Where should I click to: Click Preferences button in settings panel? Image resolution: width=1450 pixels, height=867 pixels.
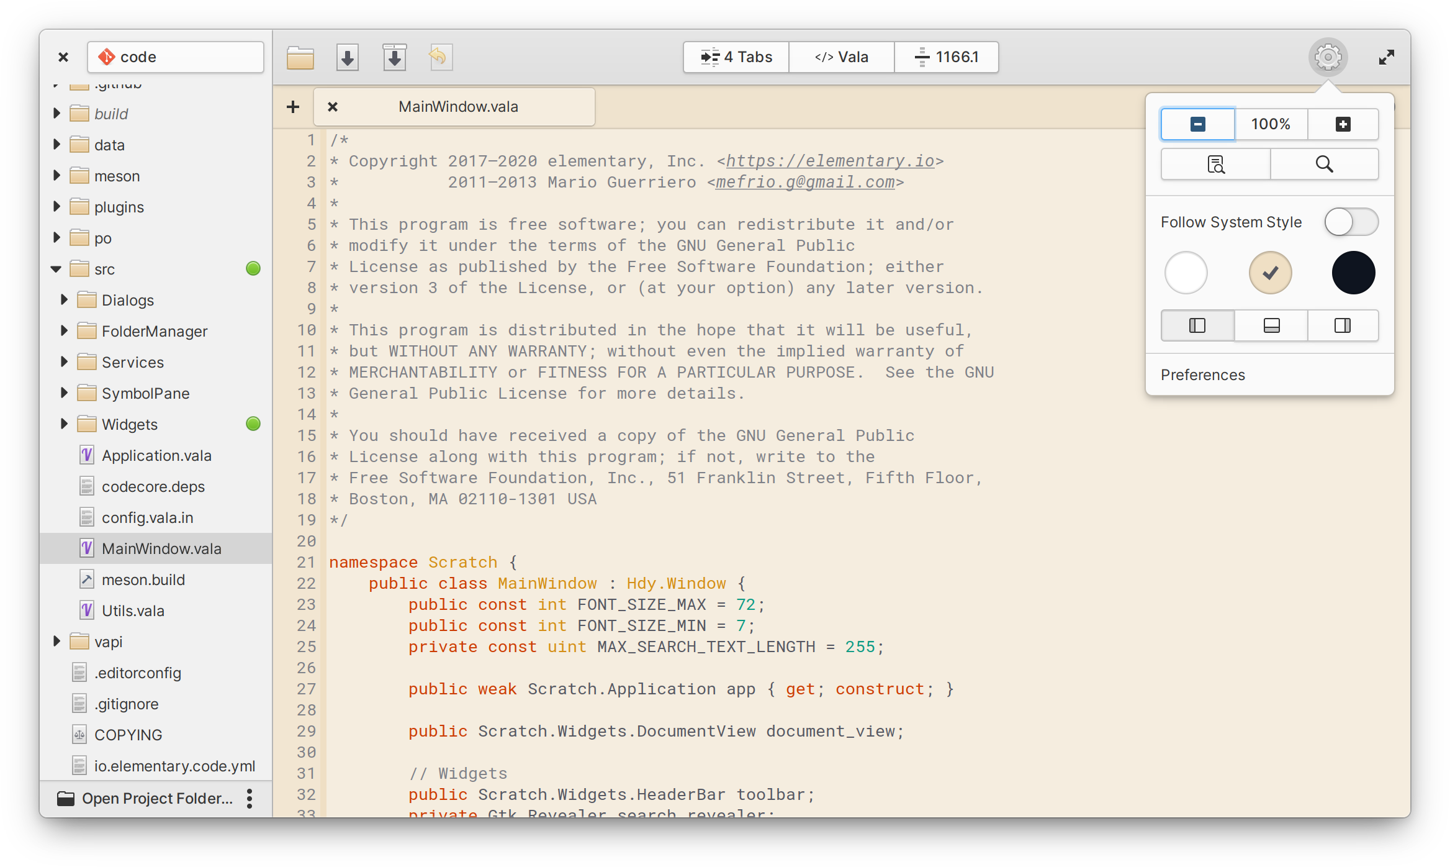(1200, 374)
